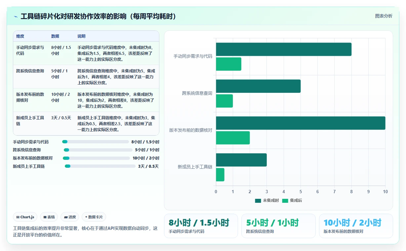This screenshot has height=251, width=406.
Task: Click the chart y-axis label 新成员上手工具链
Action: tap(195, 167)
